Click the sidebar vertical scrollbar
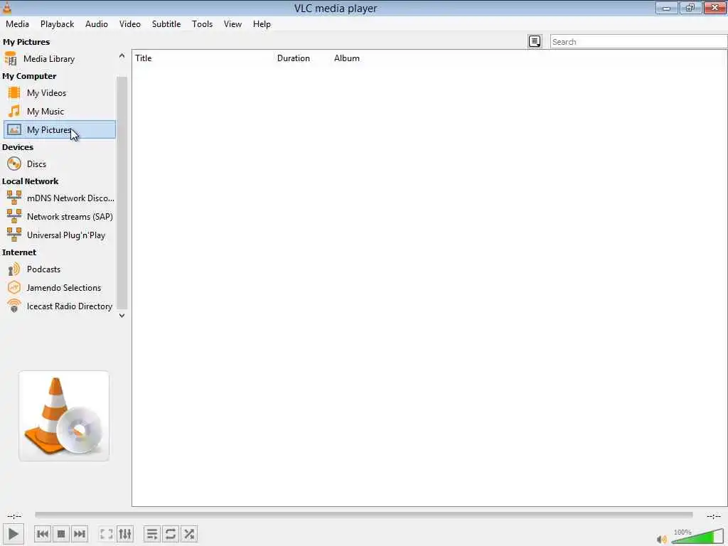The height and width of the screenshot is (546, 728). tap(122, 193)
